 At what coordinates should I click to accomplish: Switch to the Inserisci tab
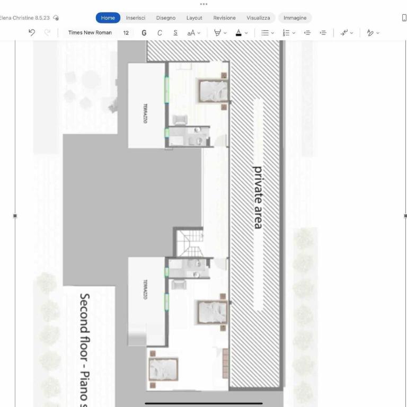(x=136, y=18)
